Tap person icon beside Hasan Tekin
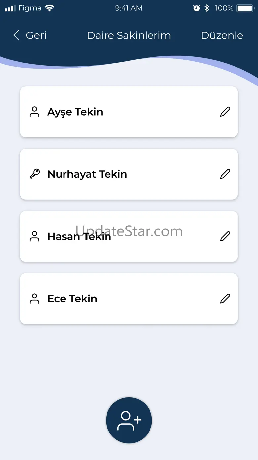The image size is (258, 460). (35, 236)
